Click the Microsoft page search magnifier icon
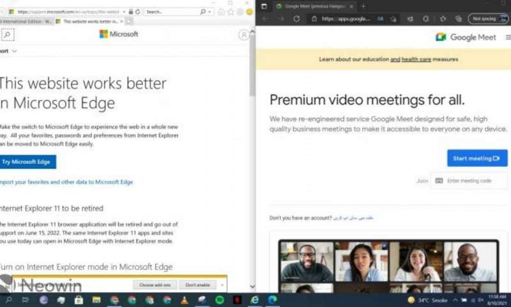The height and width of the screenshot is (307, 511). point(8,35)
